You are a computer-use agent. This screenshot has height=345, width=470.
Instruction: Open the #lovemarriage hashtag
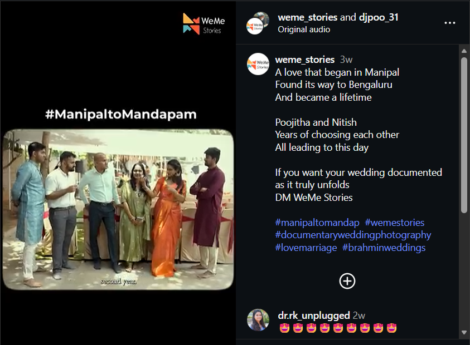tap(306, 248)
